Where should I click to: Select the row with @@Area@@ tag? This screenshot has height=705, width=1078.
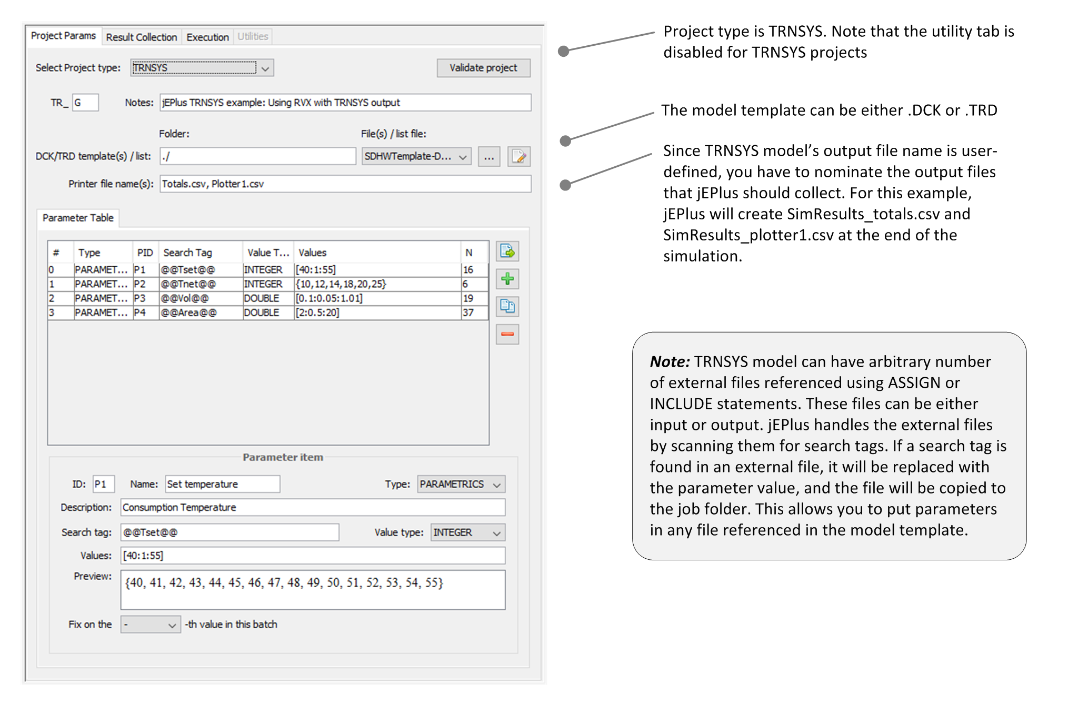(268, 313)
